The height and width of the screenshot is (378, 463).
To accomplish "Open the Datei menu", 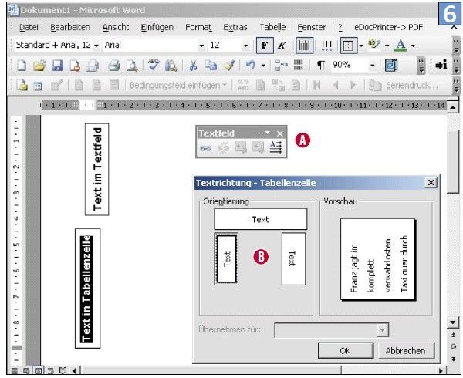I will click(x=29, y=28).
